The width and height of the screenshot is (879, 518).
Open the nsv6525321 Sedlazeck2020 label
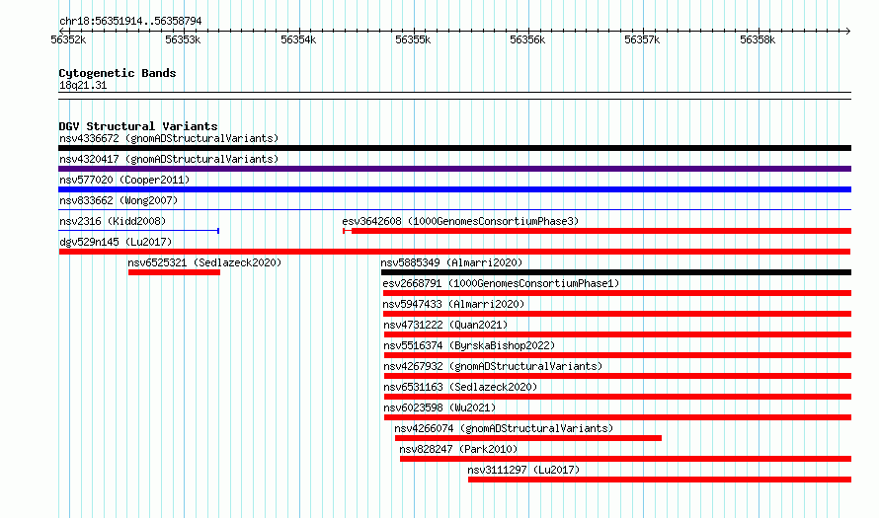pyautogui.click(x=204, y=262)
